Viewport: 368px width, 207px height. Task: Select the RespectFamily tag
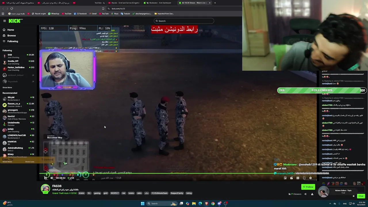[177, 193]
